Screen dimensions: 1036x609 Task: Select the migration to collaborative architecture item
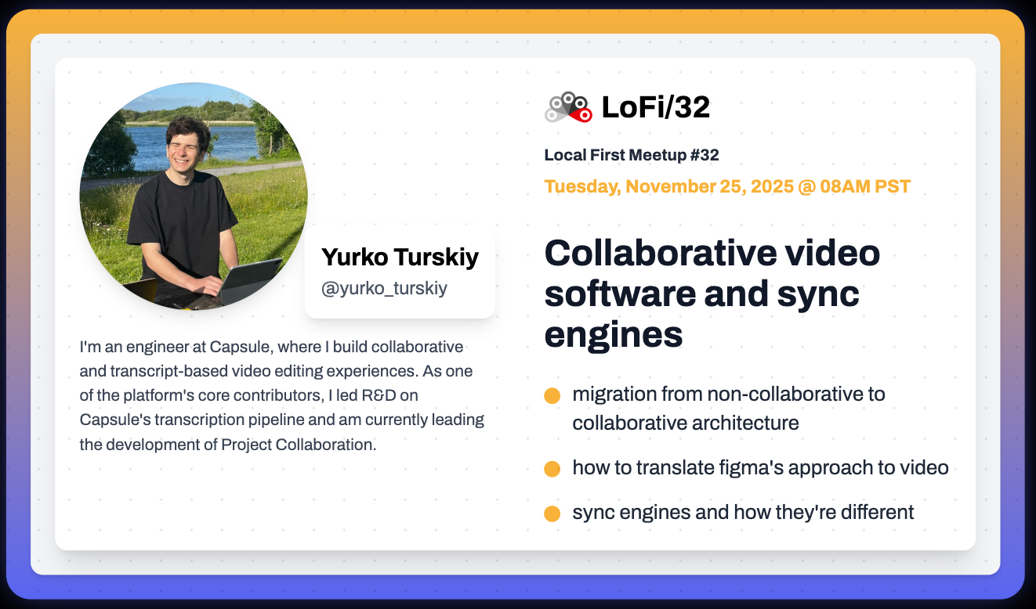[x=728, y=408]
